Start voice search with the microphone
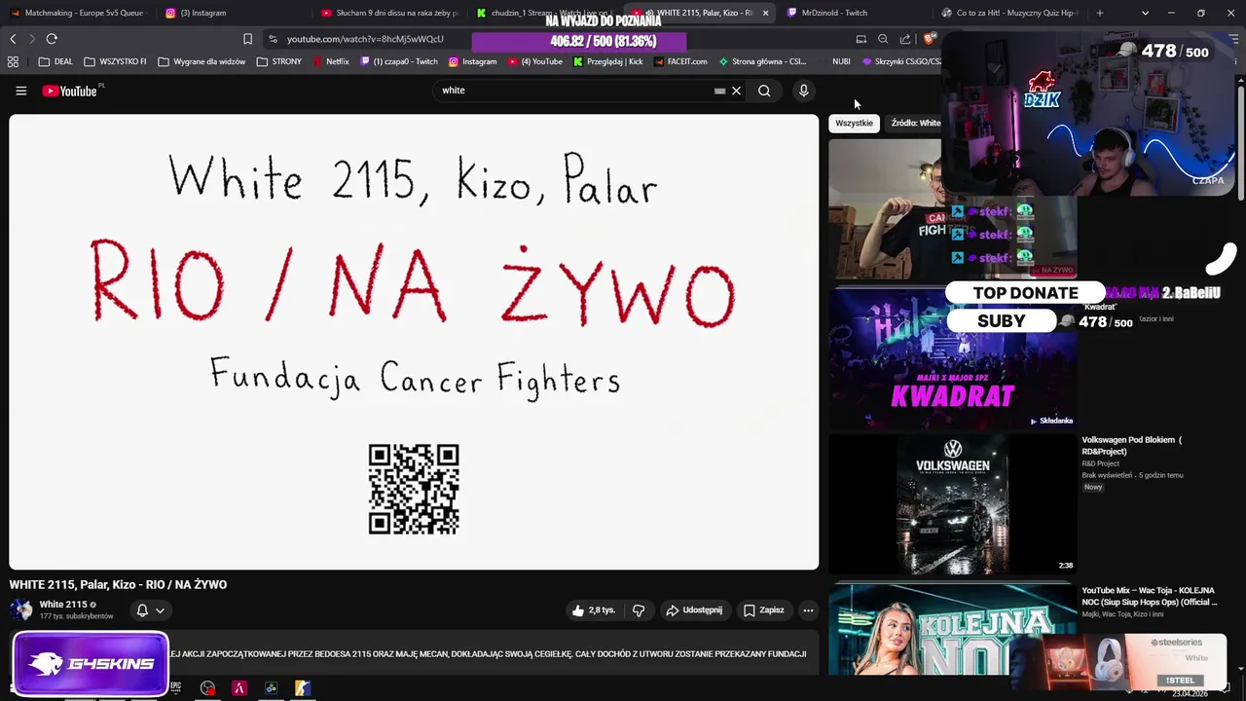This screenshot has height=701, width=1246. coord(803,91)
